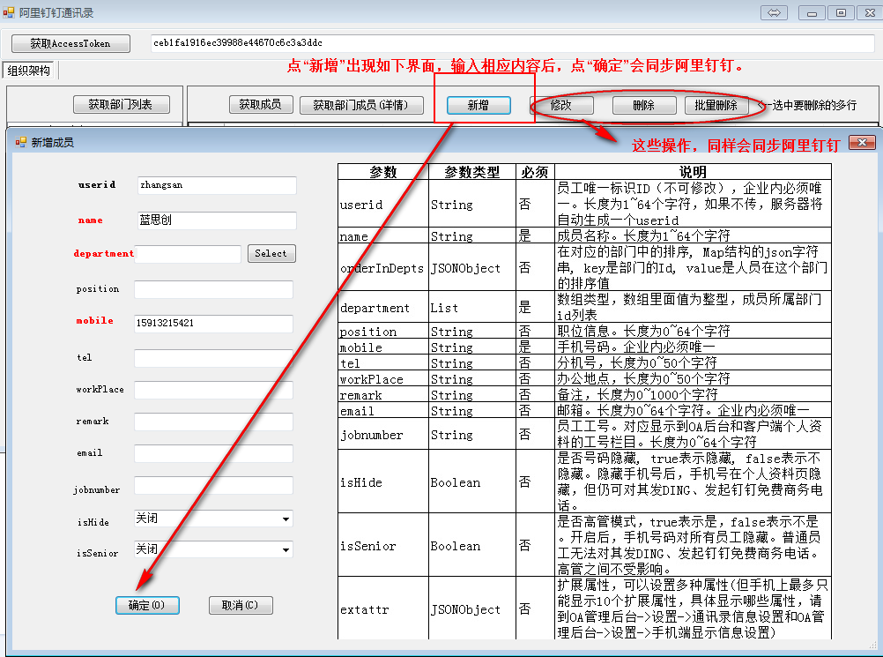883x657 pixels.
Task: Cancel with the 取消(C) button
Action: pos(241,606)
